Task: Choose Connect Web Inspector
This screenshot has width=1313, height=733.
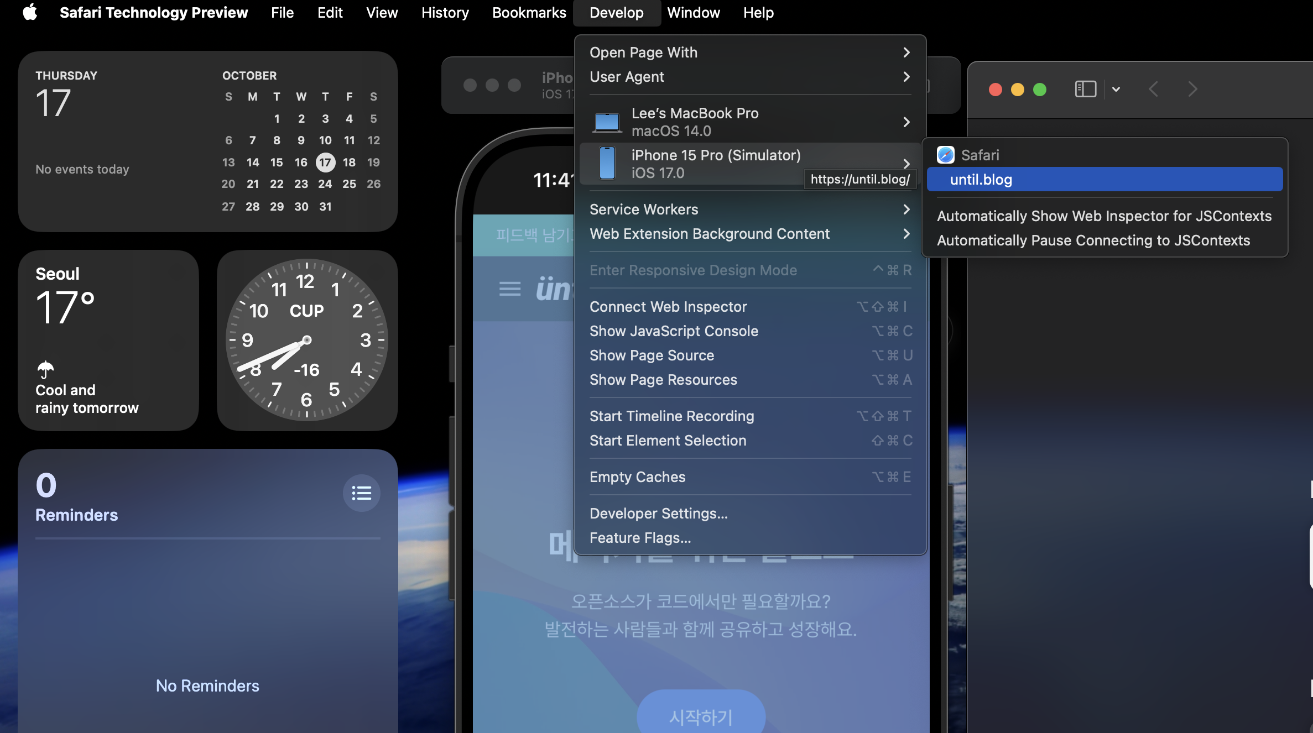Action: 750,307
